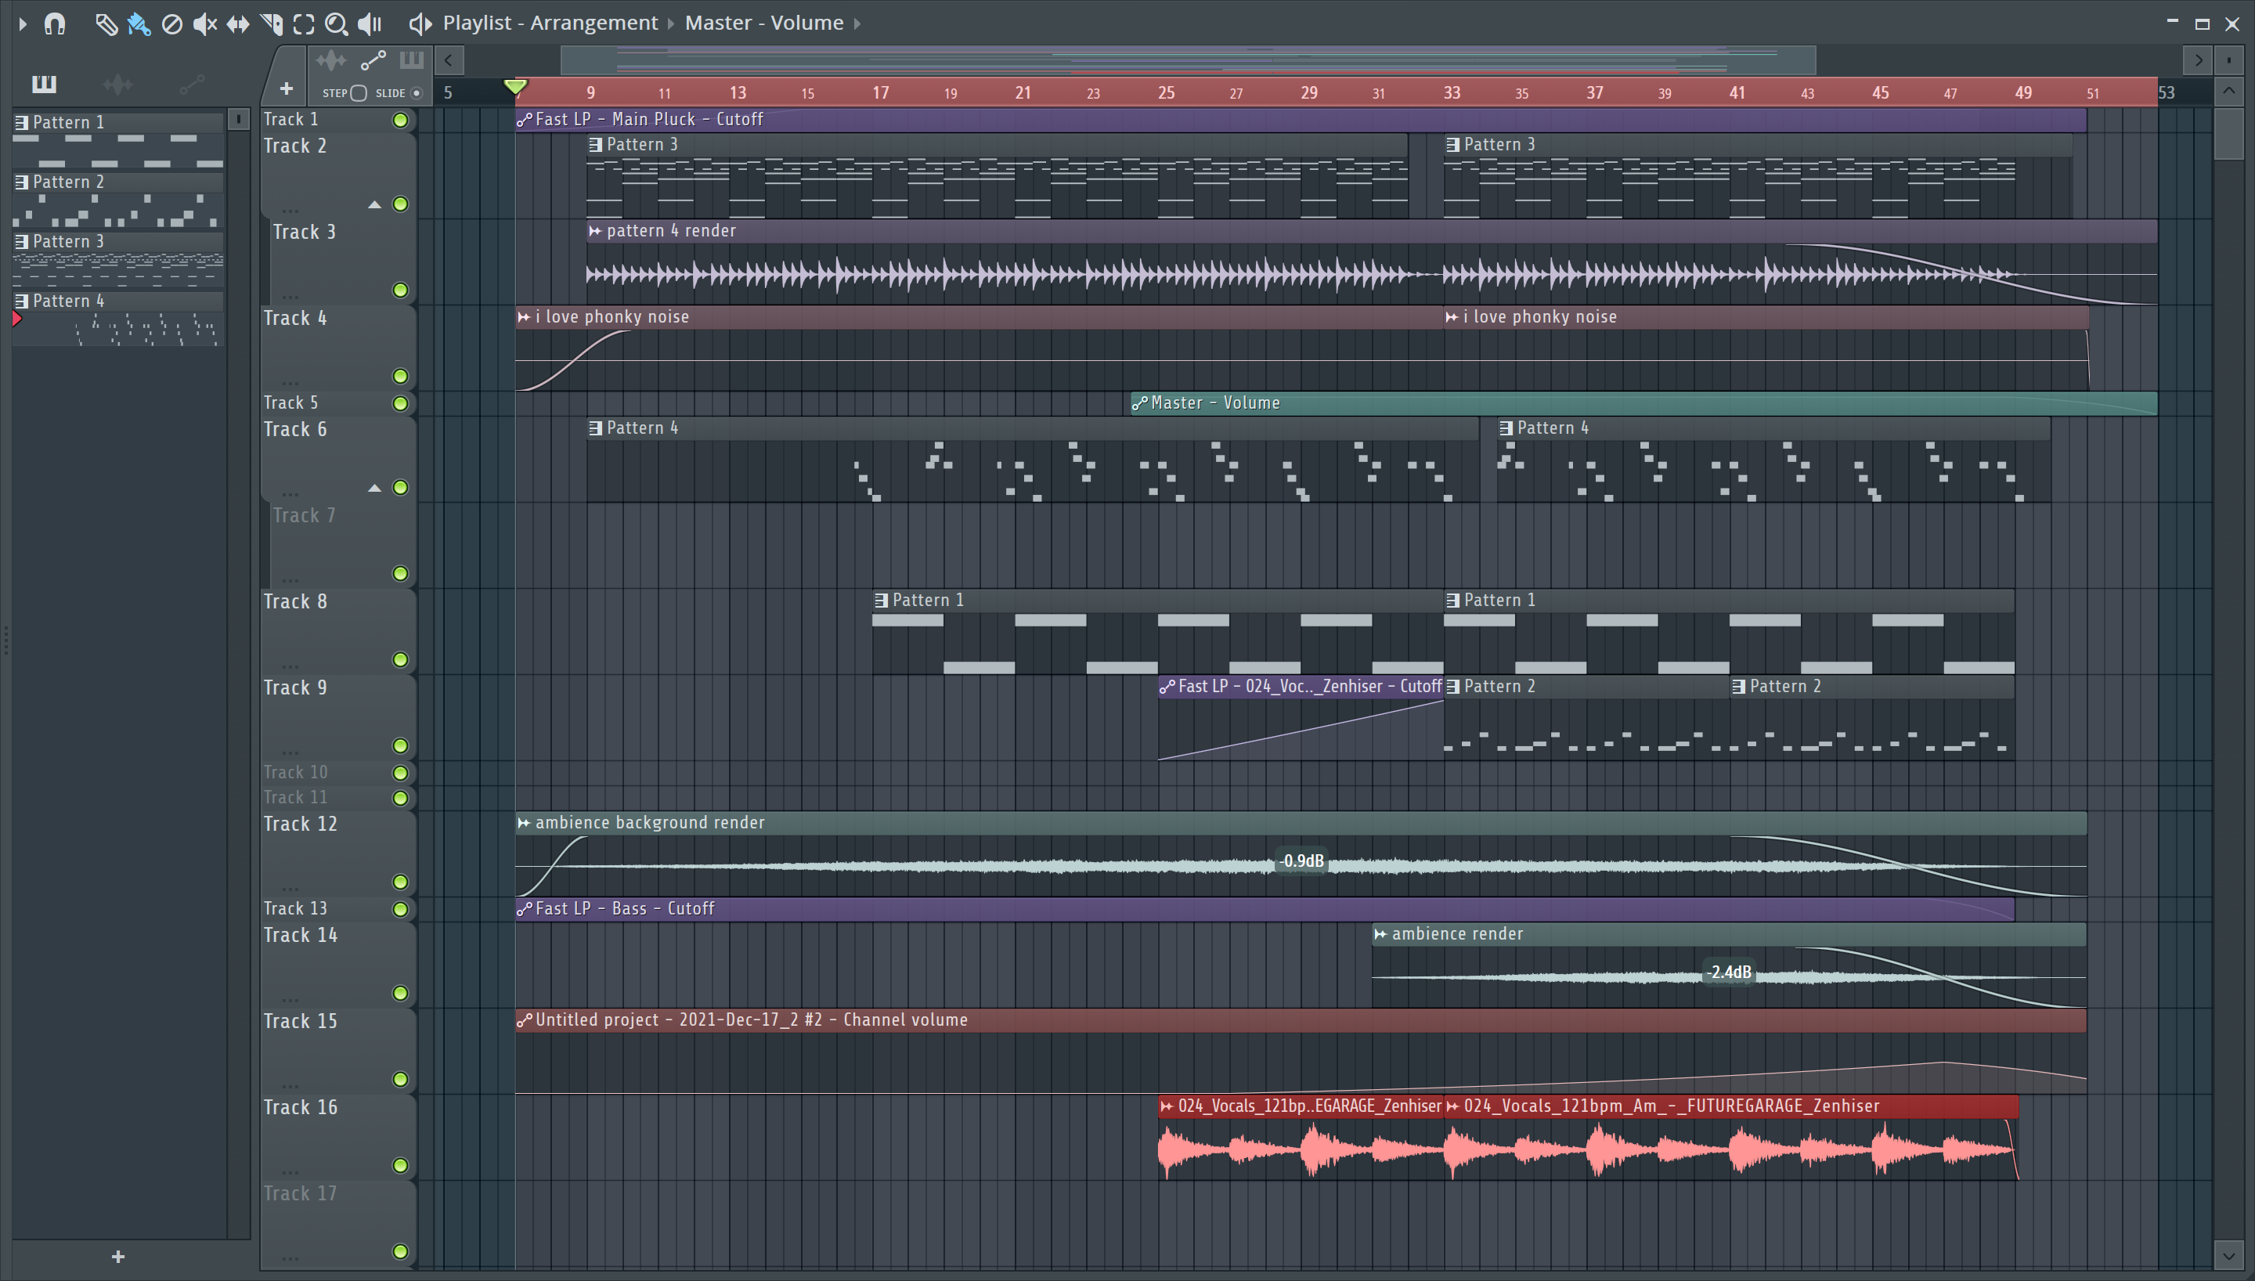The image size is (2255, 1281).
Task: Click the small options dot beside right arrow
Action: (x=2228, y=61)
